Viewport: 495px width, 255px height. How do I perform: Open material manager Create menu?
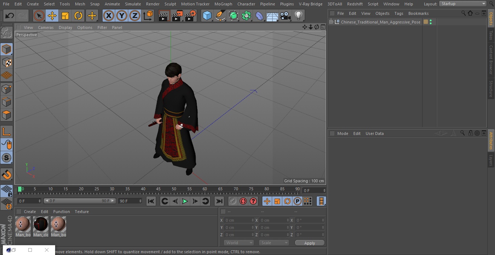tap(30, 212)
